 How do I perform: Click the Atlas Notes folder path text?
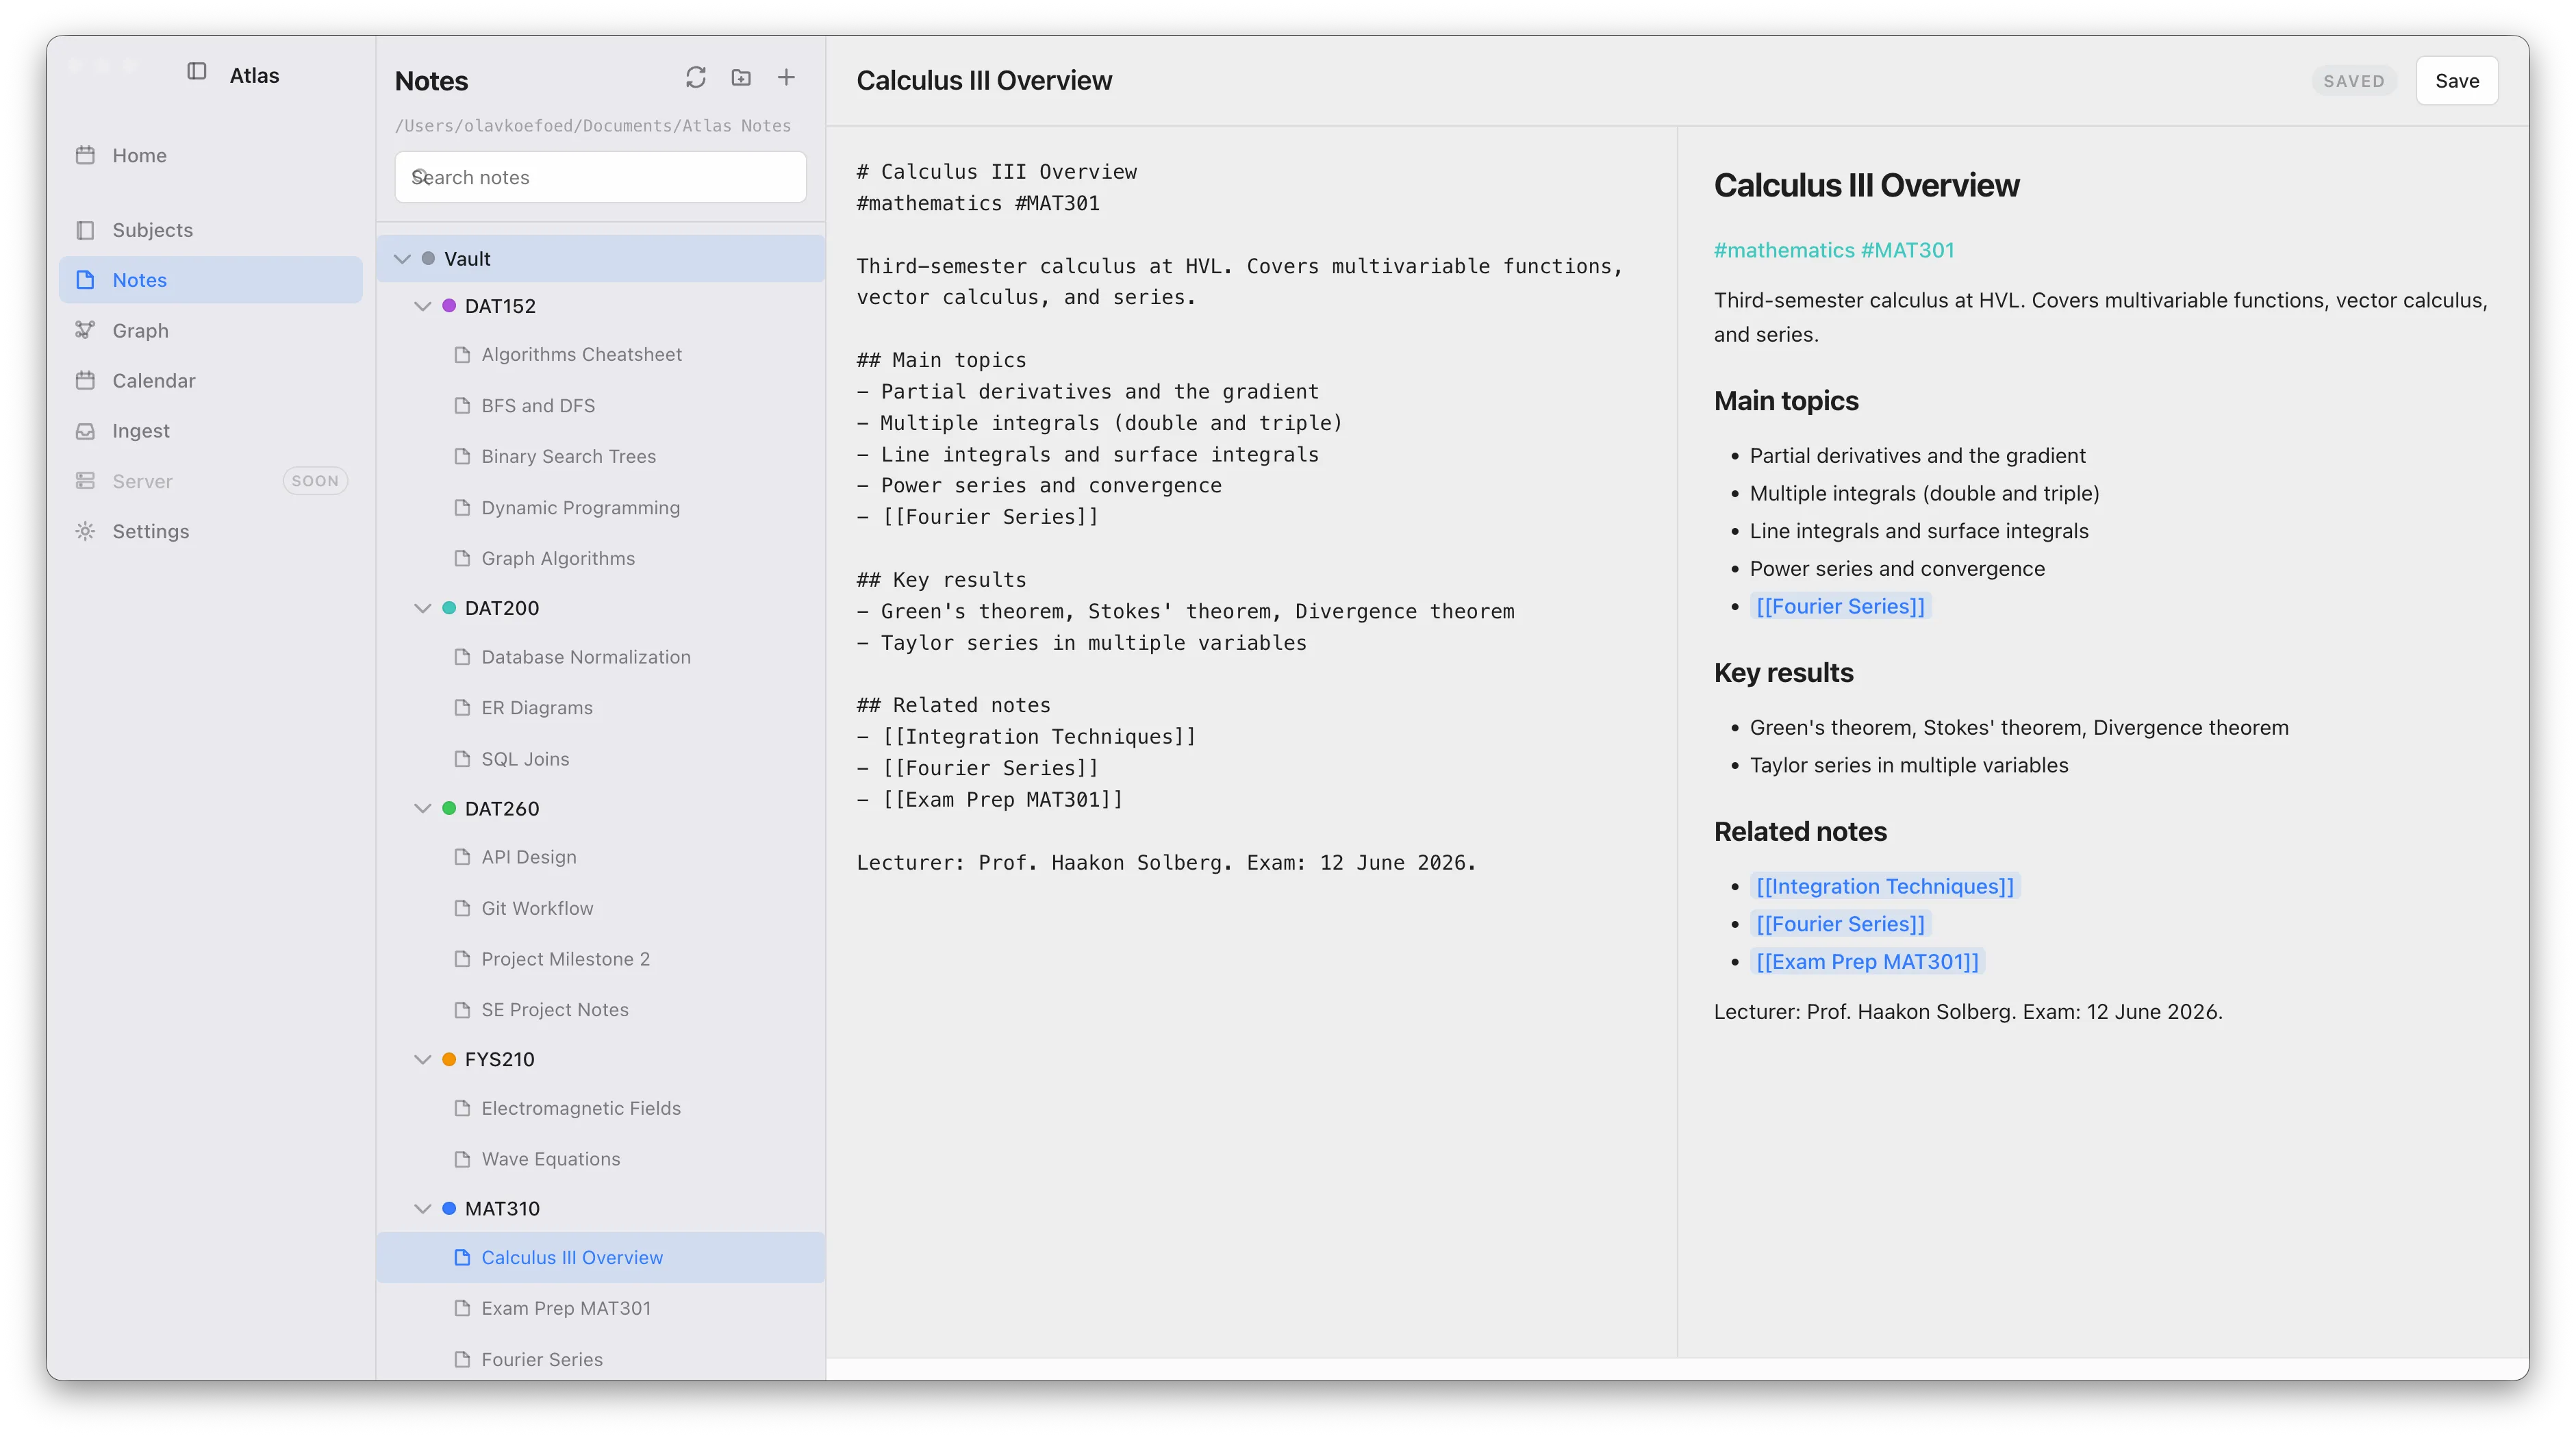[592, 125]
